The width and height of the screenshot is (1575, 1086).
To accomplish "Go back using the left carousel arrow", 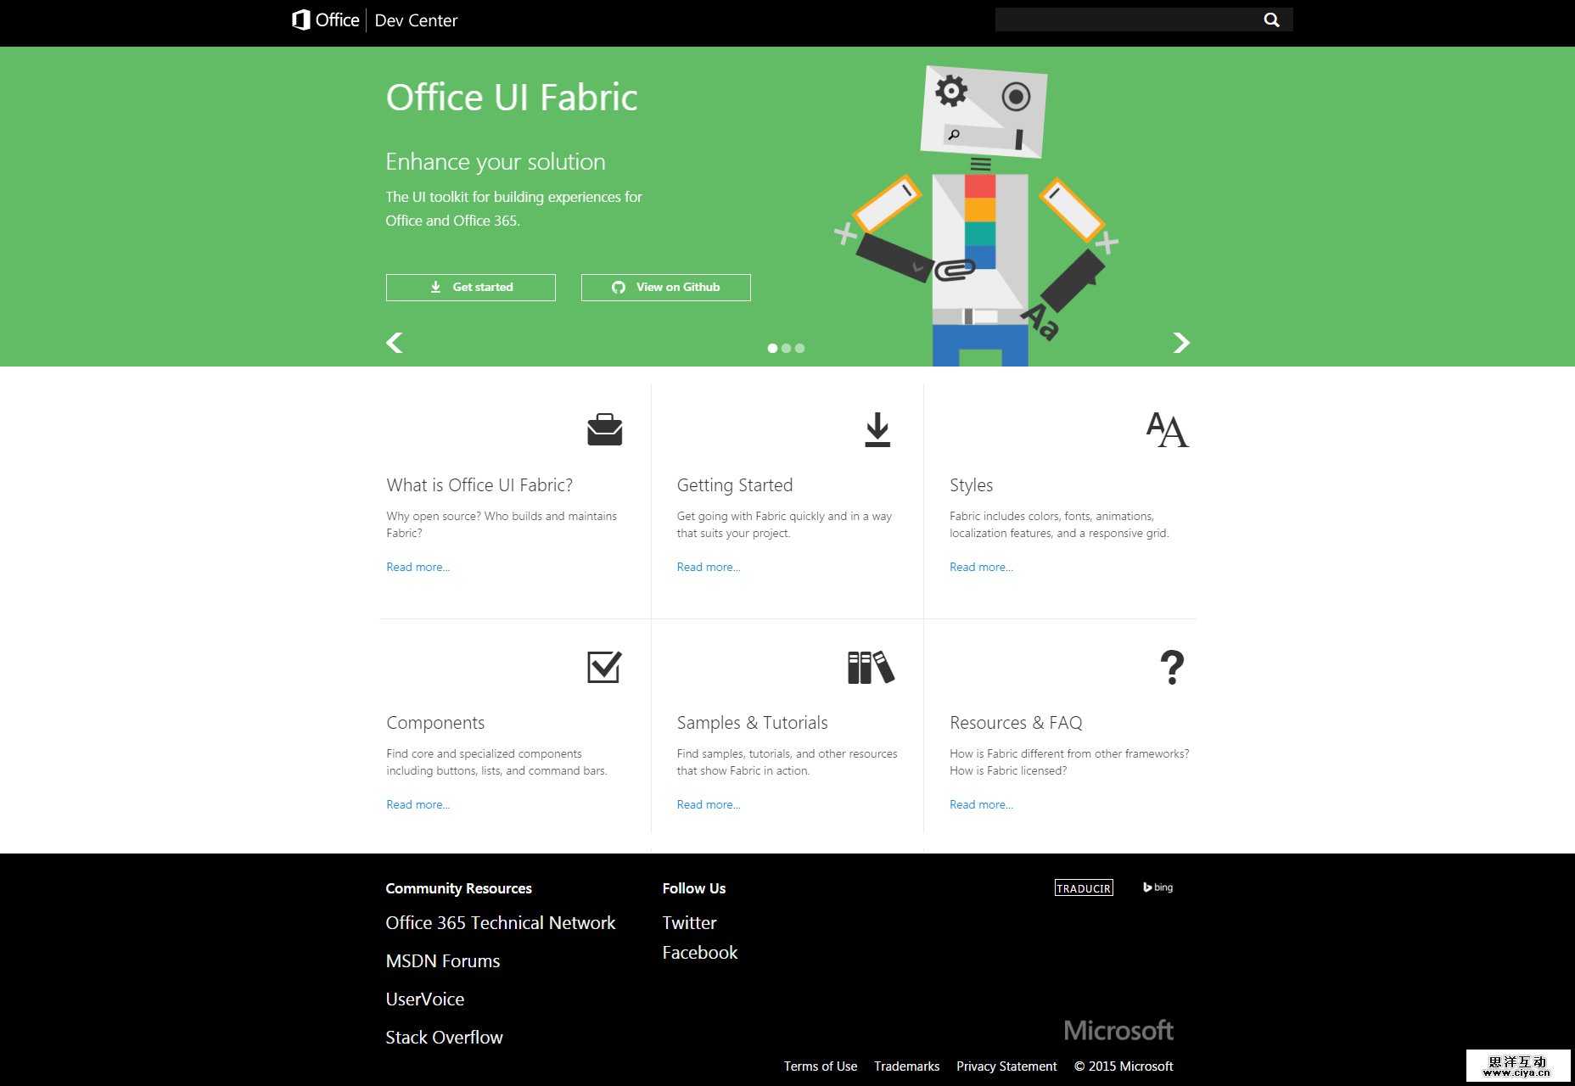I will pos(394,343).
